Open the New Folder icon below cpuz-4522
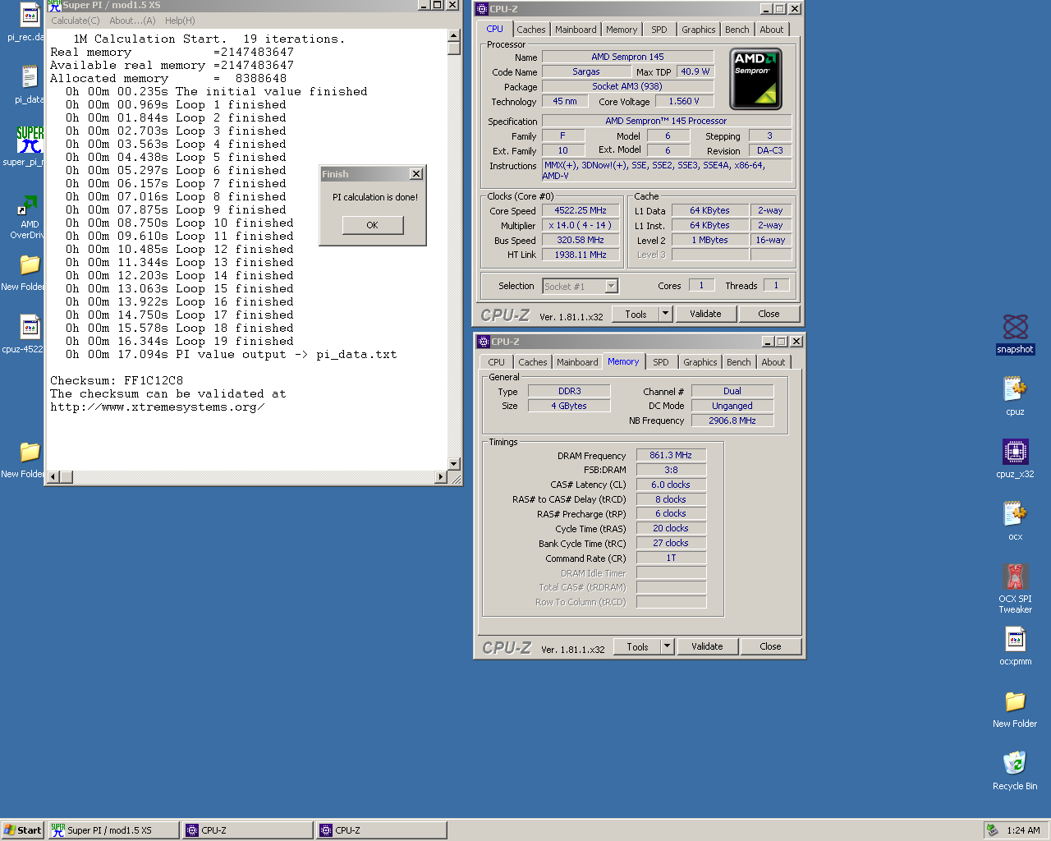Viewport: 1051px width, 841px height. (30, 452)
